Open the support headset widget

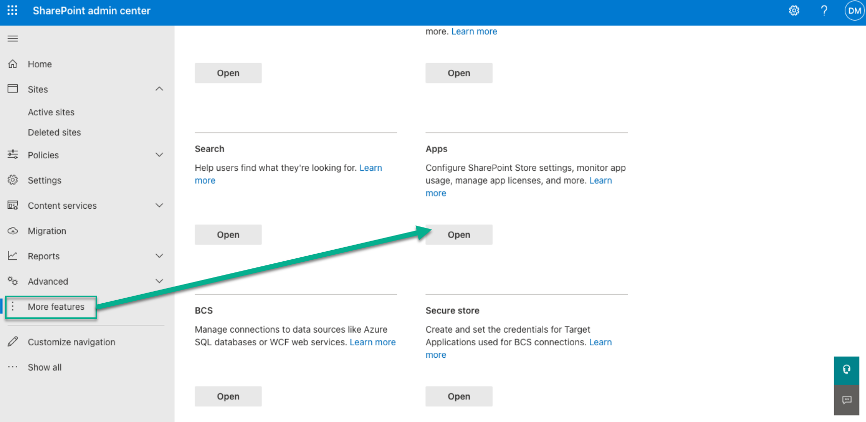point(847,370)
